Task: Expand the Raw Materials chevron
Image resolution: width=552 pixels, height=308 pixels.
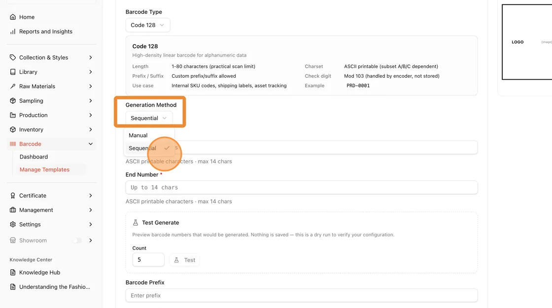Action: pyautogui.click(x=91, y=86)
